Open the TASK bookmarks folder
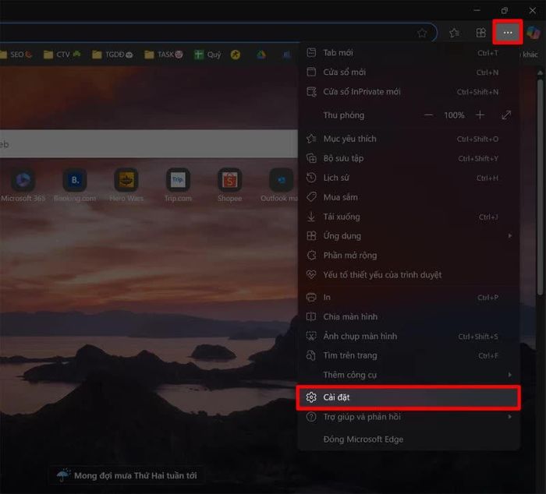546x494 pixels. click(x=163, y=55)
